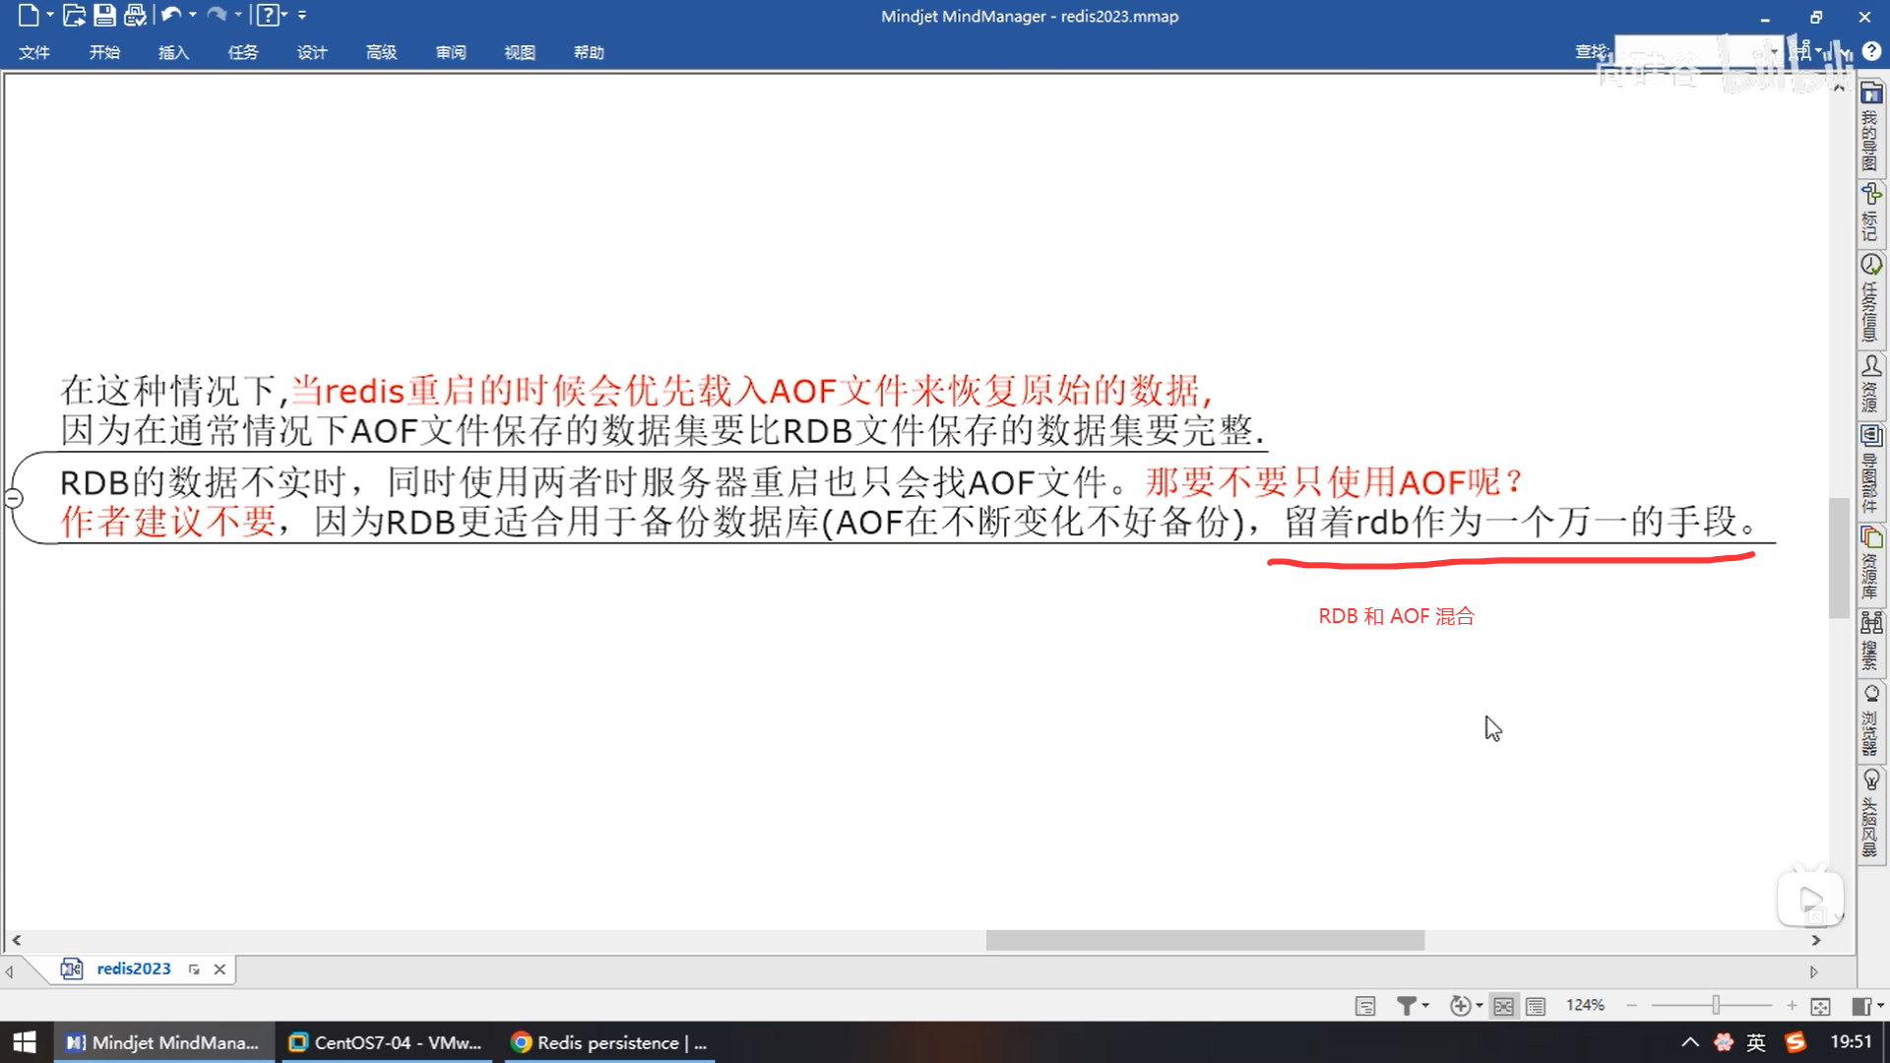Click the Open file folder icon
This screenshot has width=1890, height=1063.
[x=74, y=15]
